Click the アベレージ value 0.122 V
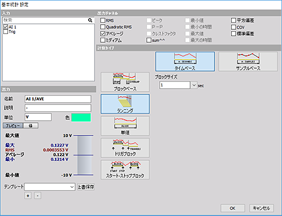Image resolution: width=282 pixels, height=216 pixels. click(61, 154)
